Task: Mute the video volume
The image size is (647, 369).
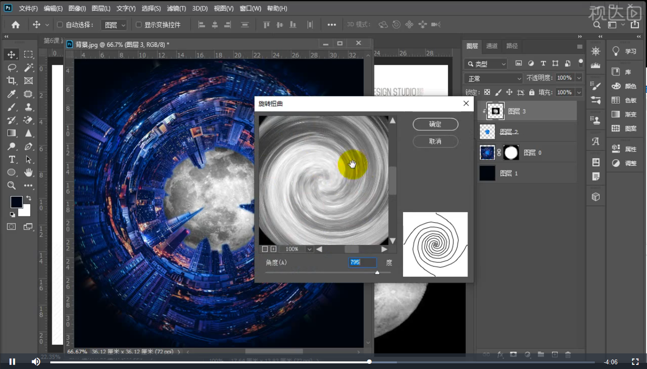Action: [x=36, y=362]
